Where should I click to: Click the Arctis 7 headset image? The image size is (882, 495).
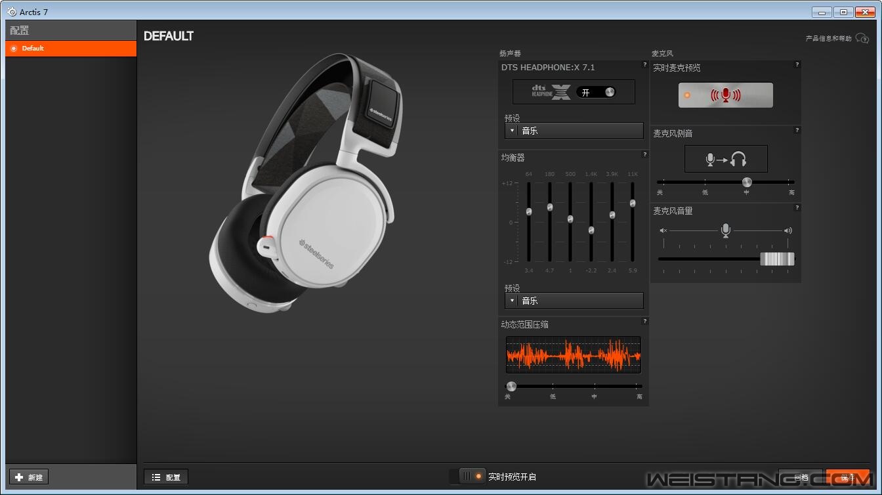(307, 183)
